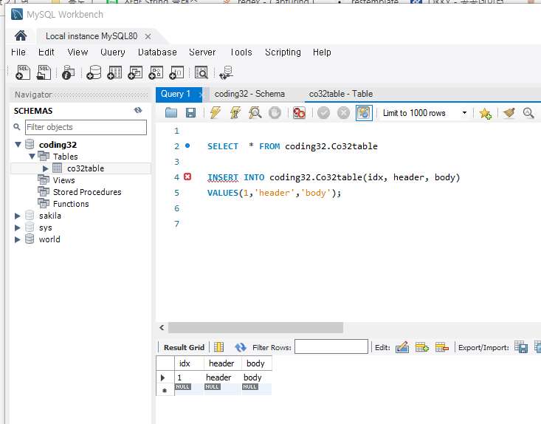Open the home screen tab icon
The height and width of the screenshot is (424, 541).
[21, 35]
